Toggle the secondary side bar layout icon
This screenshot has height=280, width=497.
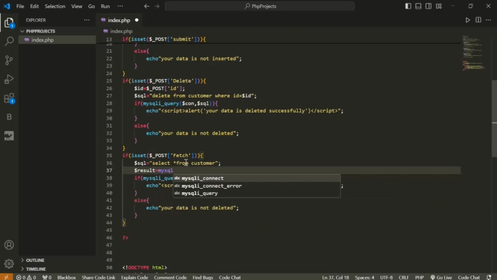point(428,6)
